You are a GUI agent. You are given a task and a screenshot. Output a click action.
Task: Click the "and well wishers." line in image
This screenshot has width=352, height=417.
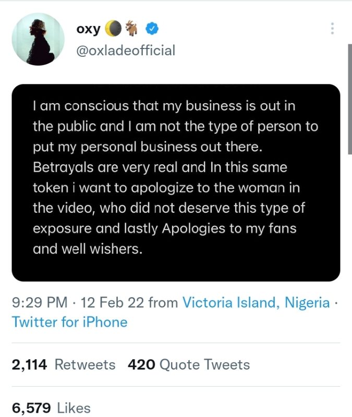tap(88, 249)
